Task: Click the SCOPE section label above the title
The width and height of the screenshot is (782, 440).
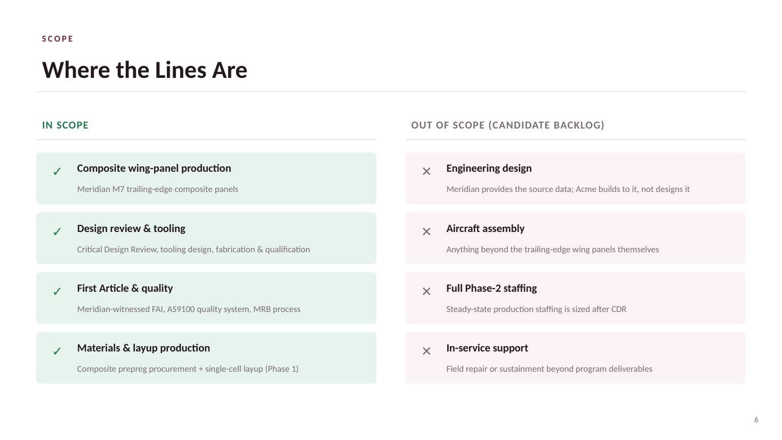Action: point(58,39)
